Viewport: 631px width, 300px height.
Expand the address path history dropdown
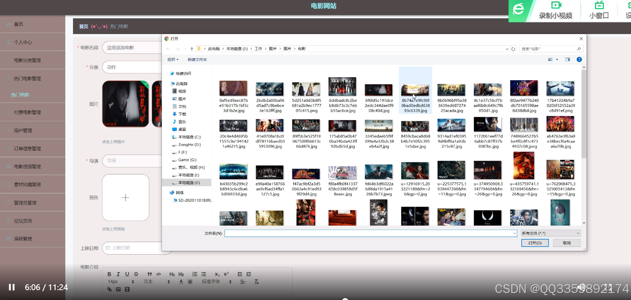(x=507, y=49)
